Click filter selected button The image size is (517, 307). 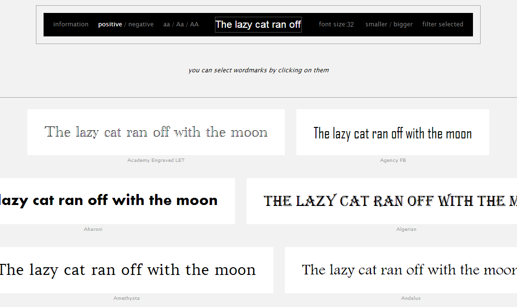click(x=443, y=24)
